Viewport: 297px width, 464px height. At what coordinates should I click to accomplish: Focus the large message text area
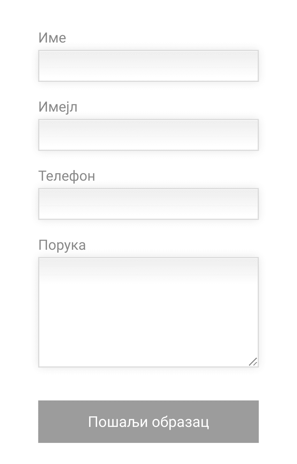(148, 312)
